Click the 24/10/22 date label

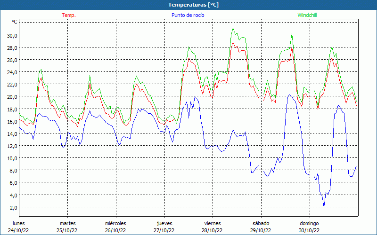pyautogui.click(x=18, y=230)
